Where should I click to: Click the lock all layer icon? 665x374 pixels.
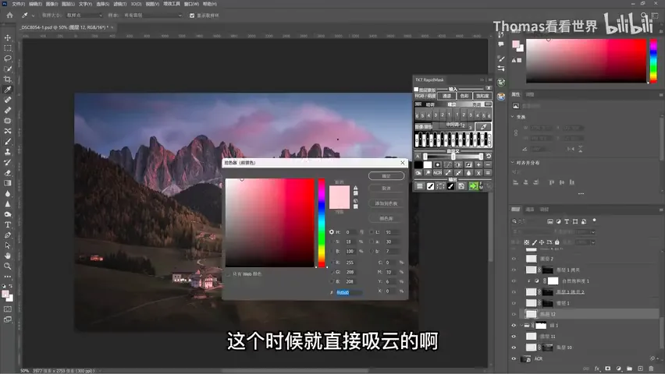(x=557, y=242)
